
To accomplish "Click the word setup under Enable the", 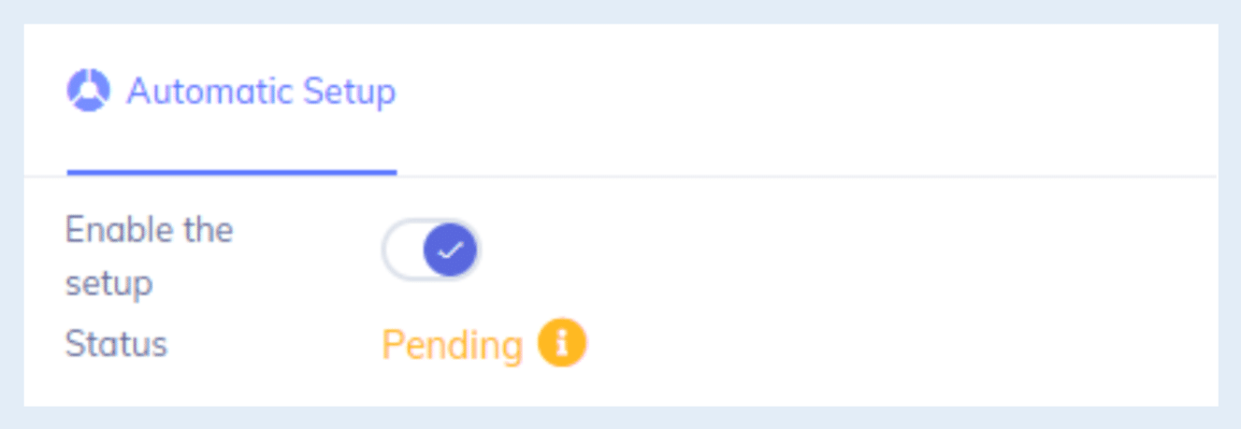I will 108,283.
